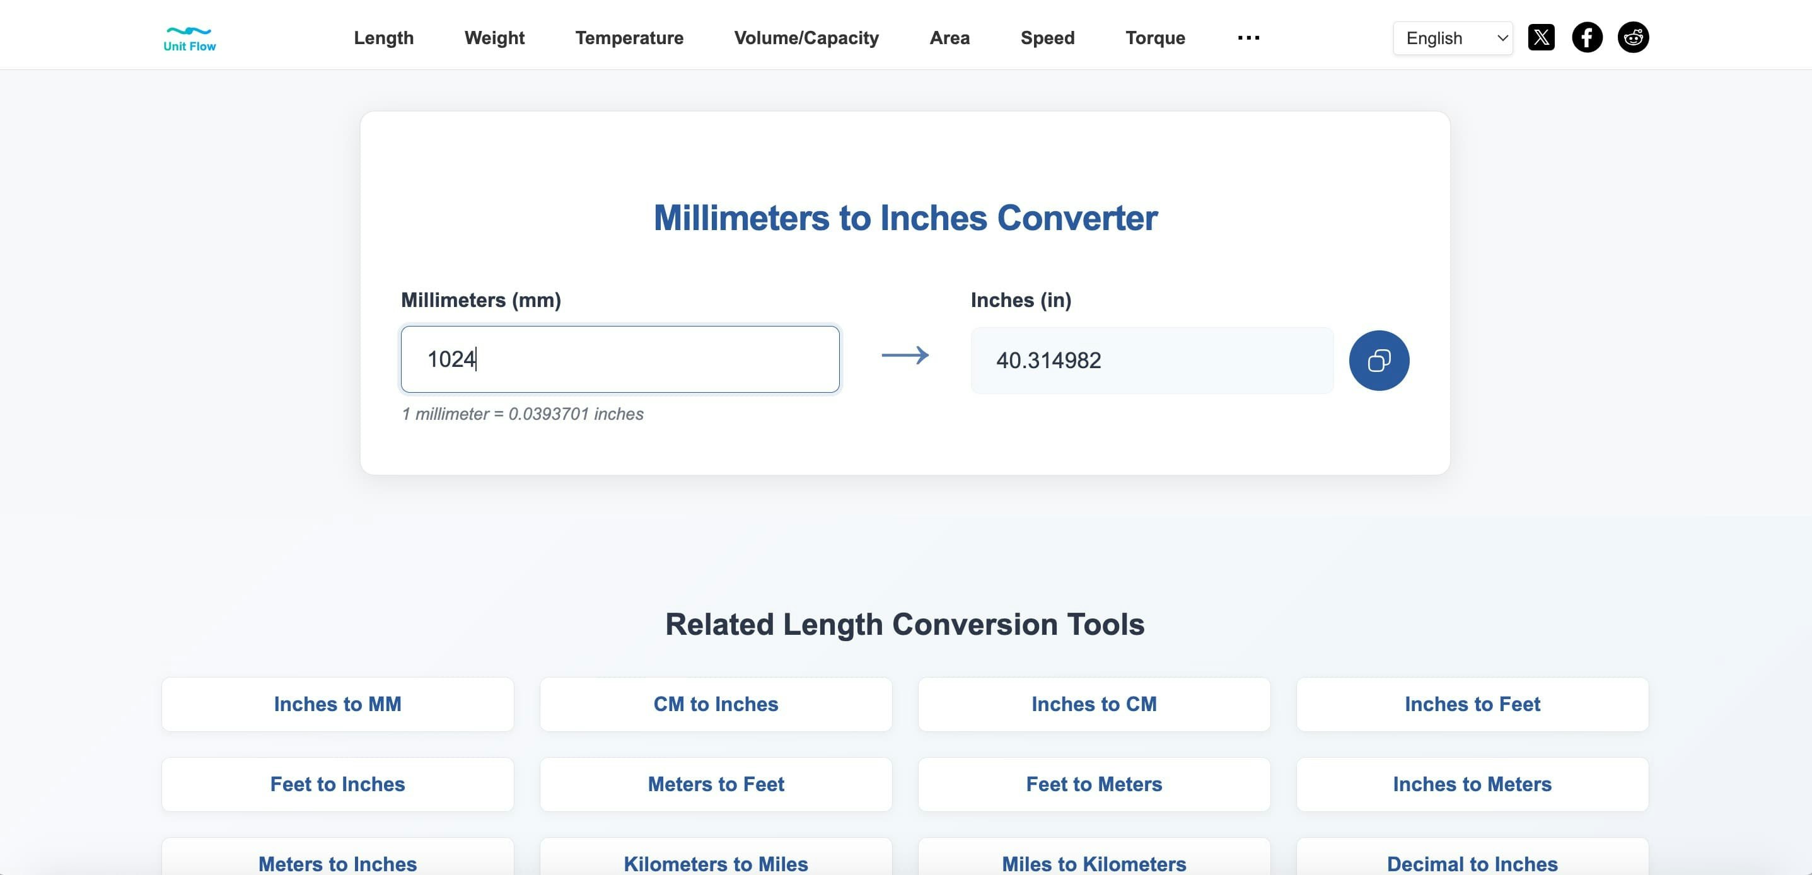Open the Reddit share icon
1812x875 pixels.
(1634, 37)
